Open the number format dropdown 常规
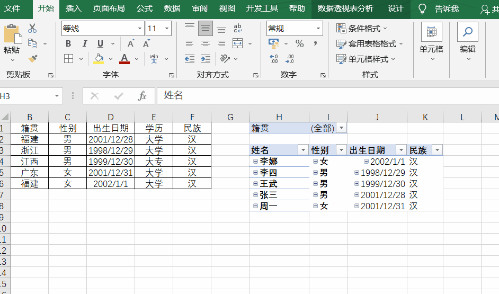This screenshot has height=294, width=499. click(x=318, y=29)
